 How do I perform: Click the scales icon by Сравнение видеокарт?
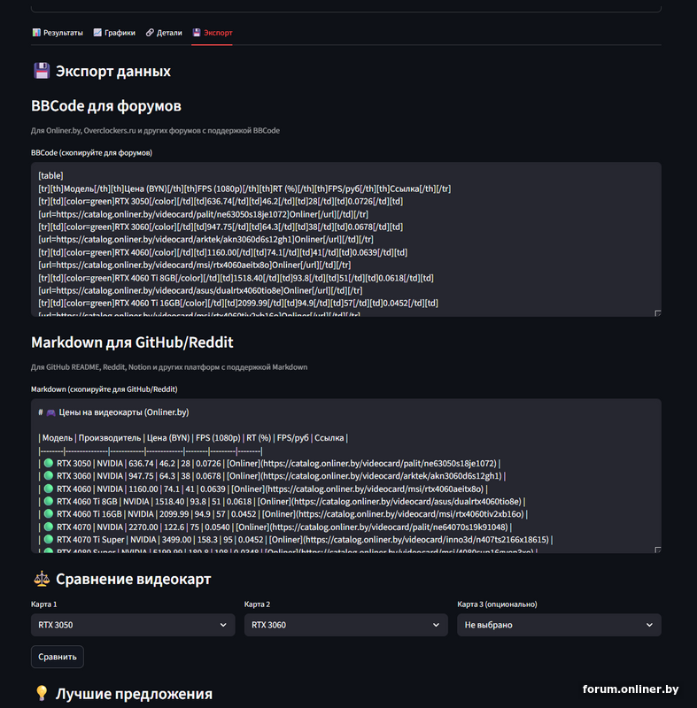click(41, 580)
